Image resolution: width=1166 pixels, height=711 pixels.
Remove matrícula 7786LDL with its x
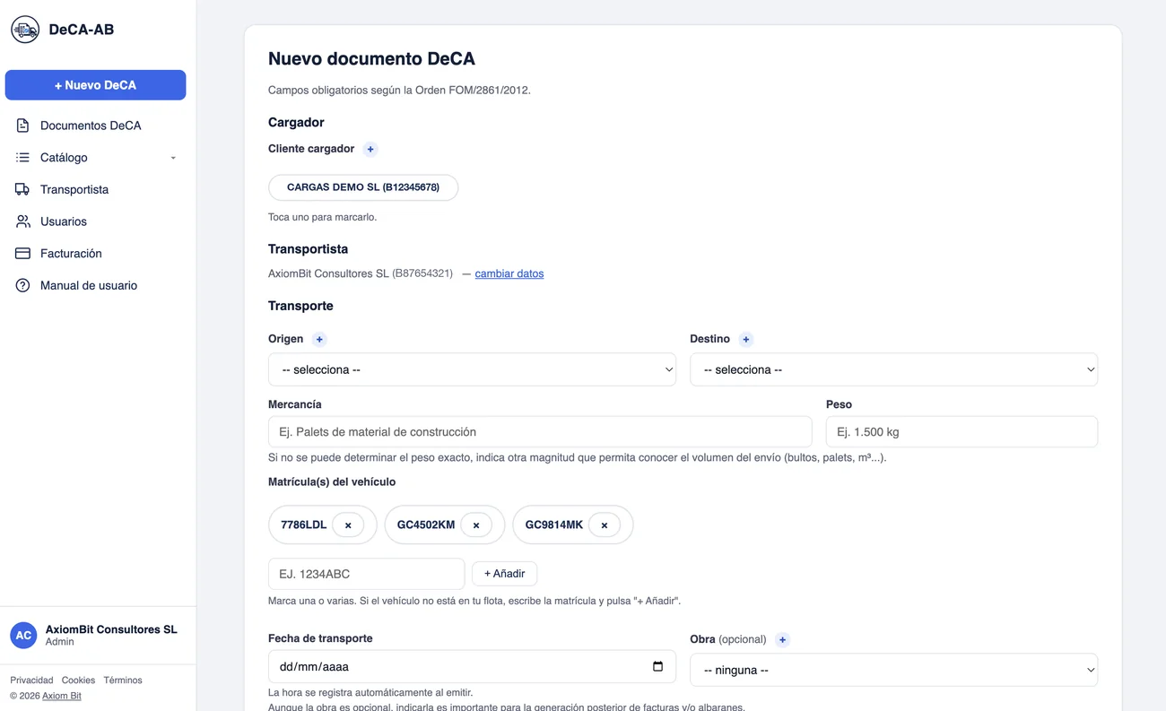(348, 525)
